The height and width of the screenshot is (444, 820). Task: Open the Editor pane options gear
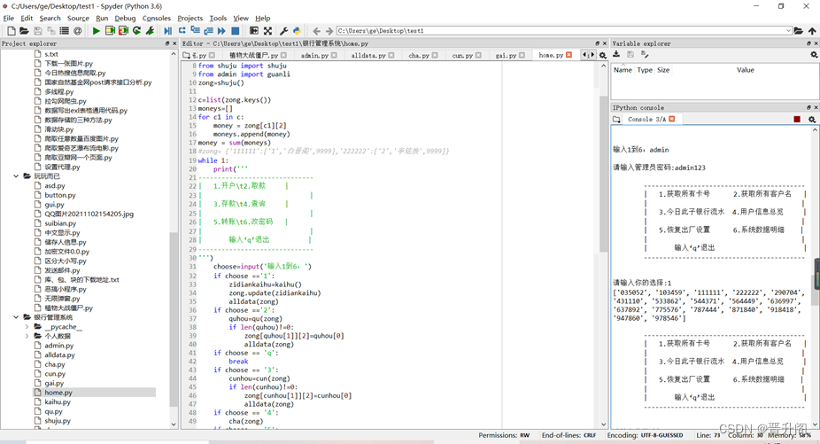[603, 55]
